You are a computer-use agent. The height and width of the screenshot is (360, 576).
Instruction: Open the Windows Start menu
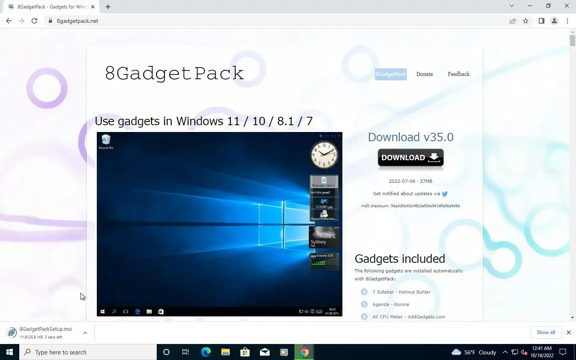(10, 352)
